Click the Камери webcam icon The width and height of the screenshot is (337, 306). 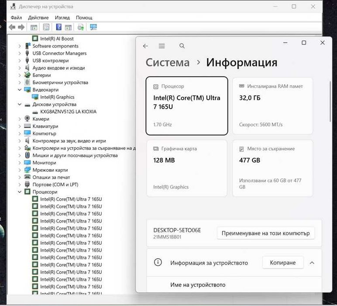[28, 118]
